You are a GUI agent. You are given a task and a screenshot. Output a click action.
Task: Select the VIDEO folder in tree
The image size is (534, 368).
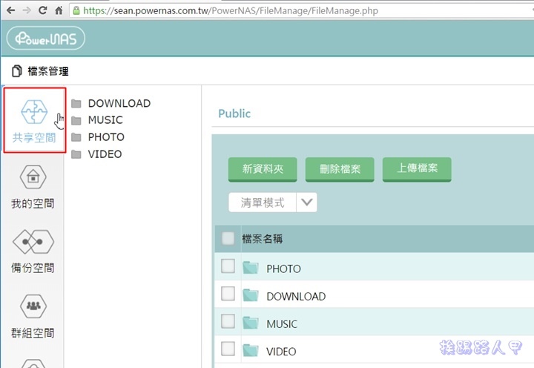pyautogui.click(x=105, y=154)
